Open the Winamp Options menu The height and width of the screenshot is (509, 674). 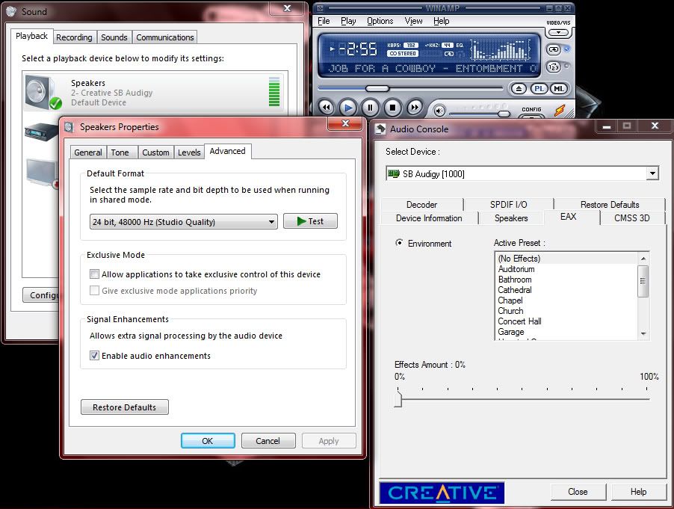coord(380,21)
